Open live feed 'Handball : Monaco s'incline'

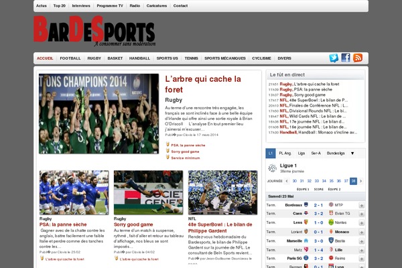click(328, 133)
